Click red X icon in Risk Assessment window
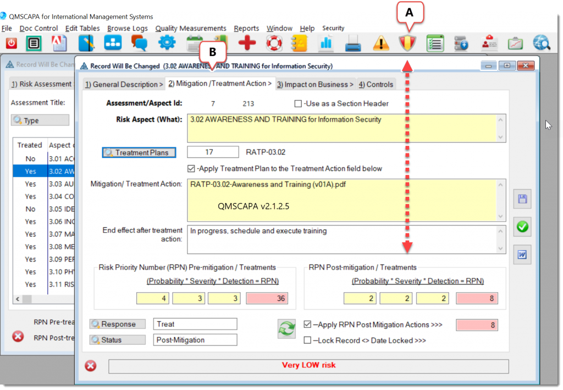This screenshot has height=390, width=563. pyautogui.click(x=18, y=336)
